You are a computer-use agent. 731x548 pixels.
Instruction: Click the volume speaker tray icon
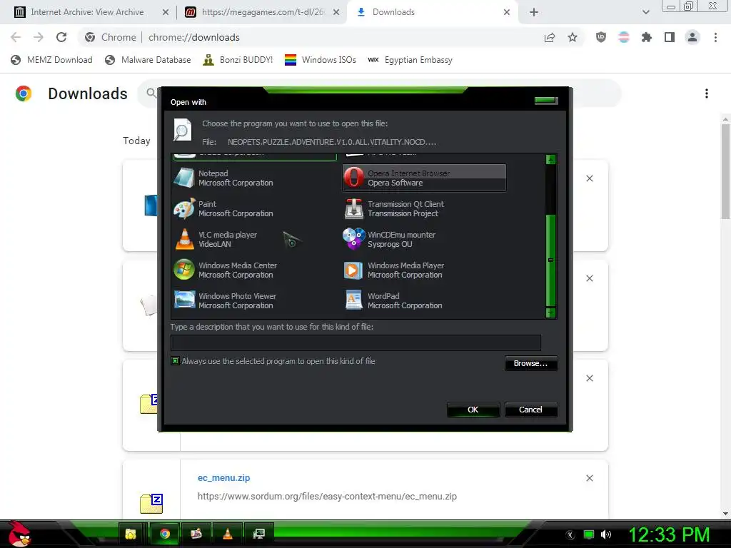coord(606,534)
